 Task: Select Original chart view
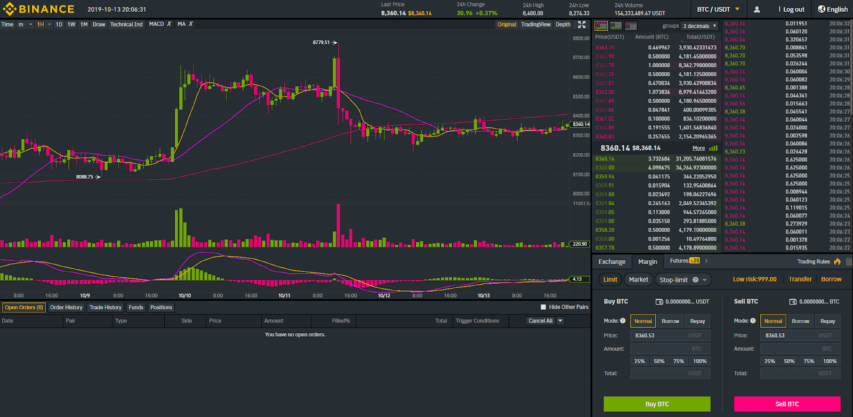point(506,25)
